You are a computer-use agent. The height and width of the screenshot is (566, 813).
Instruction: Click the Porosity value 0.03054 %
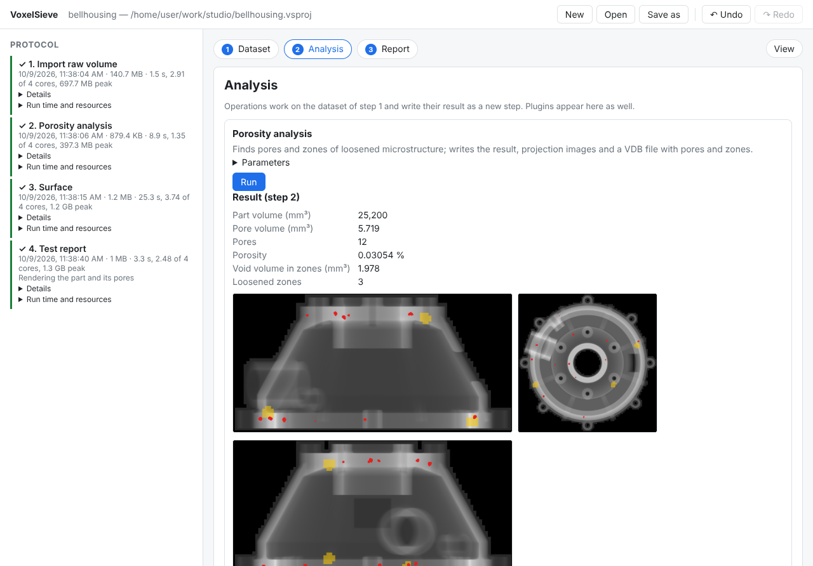pos(381,255)
